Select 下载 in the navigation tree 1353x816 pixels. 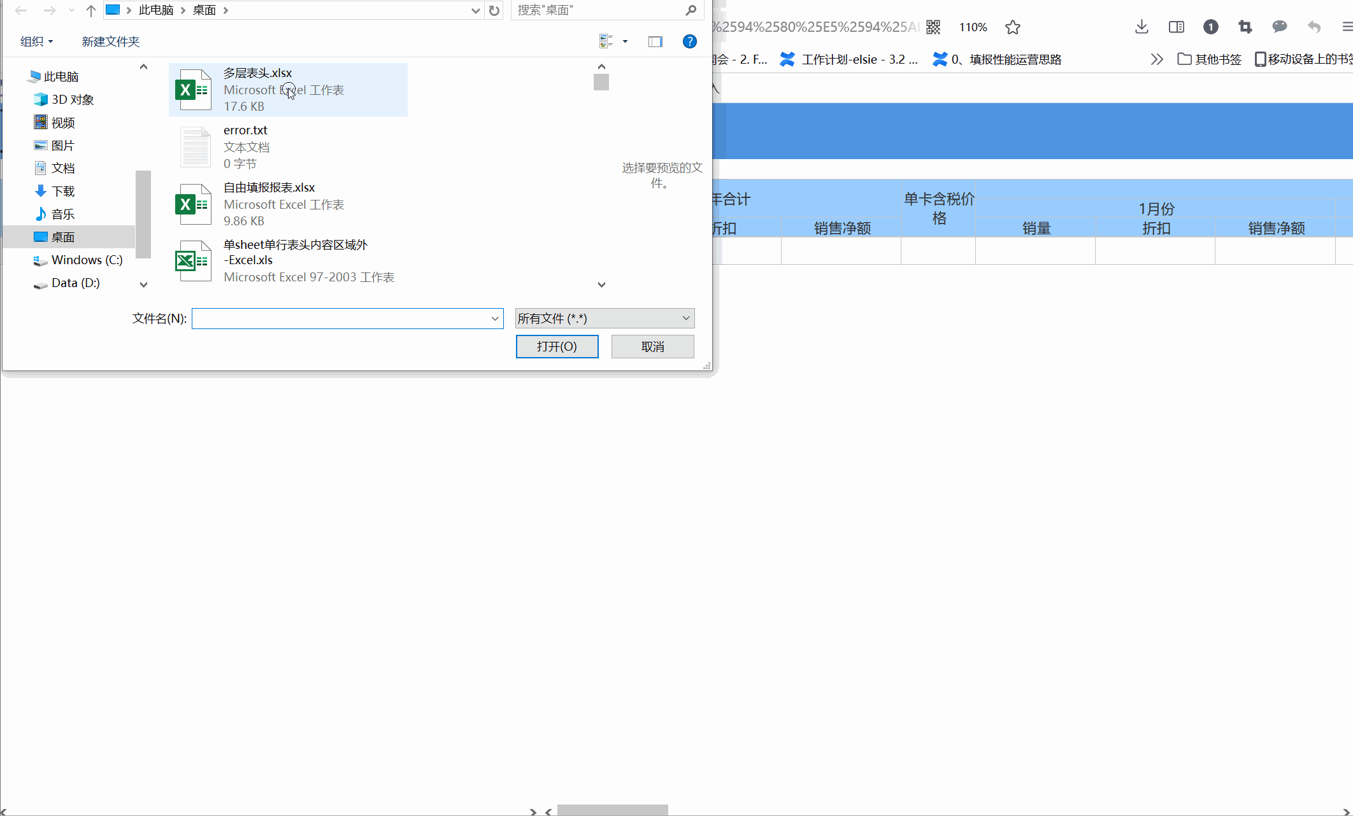62,191
